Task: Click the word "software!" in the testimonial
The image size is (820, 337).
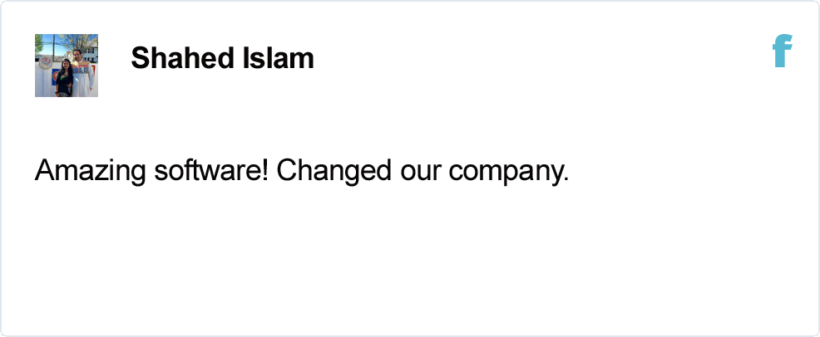Action: point(211,171)
